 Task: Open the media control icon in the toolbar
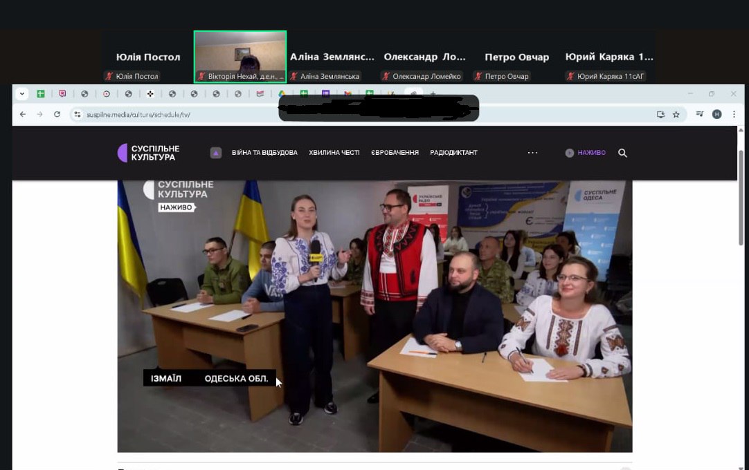coord(700,114)
